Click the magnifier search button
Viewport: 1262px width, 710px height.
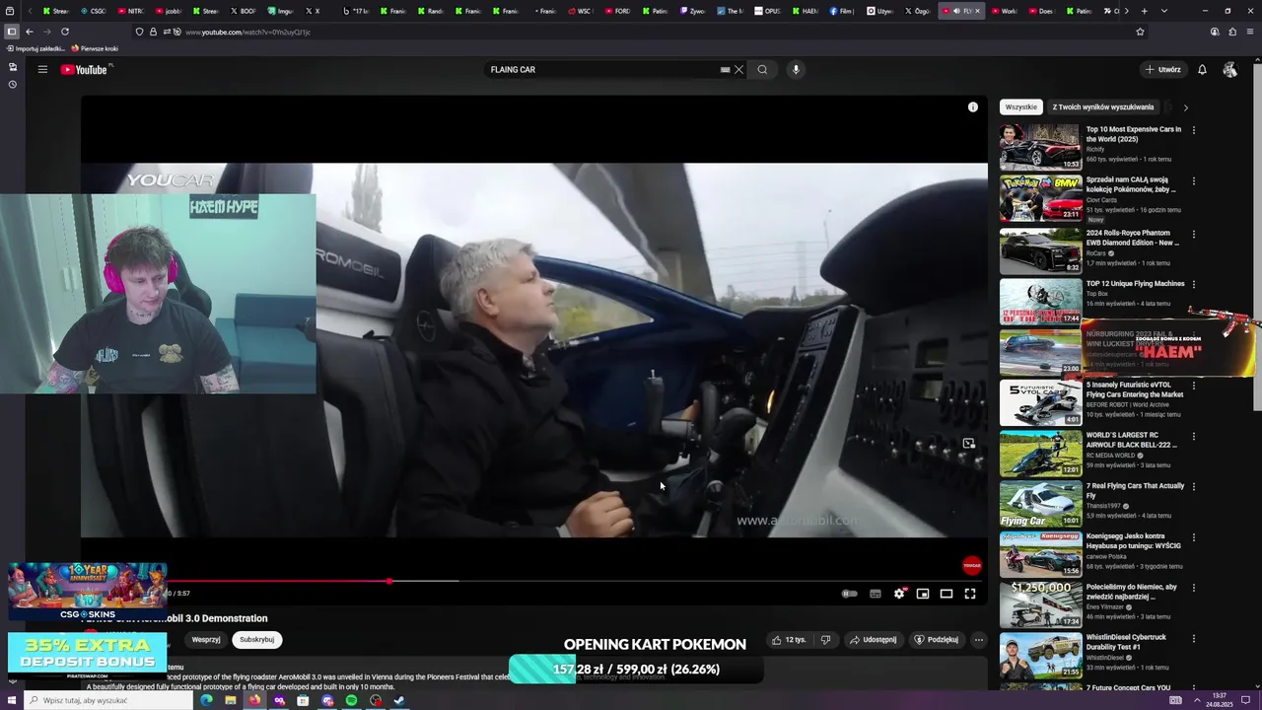(762, 70)
